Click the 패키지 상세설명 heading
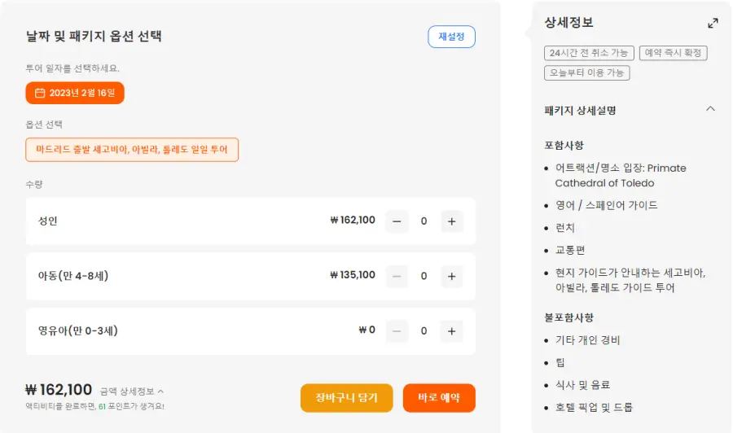Screen dimensions: 733x433 coord(580,110)
